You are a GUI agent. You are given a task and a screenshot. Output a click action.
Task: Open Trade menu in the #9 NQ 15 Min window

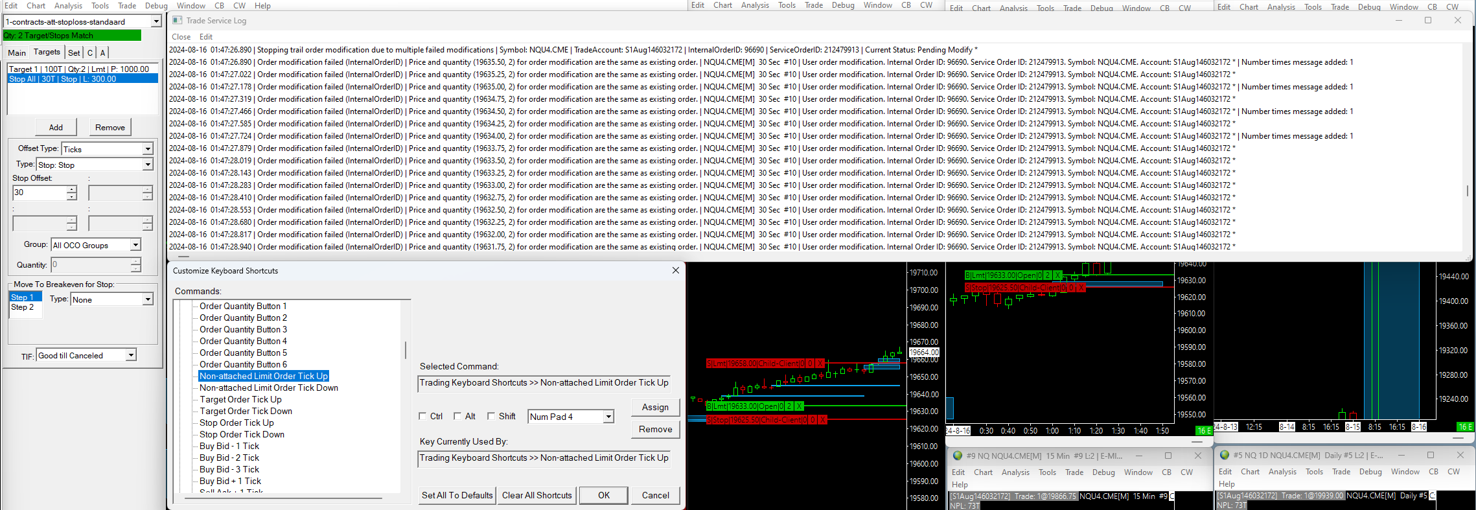1074,472
